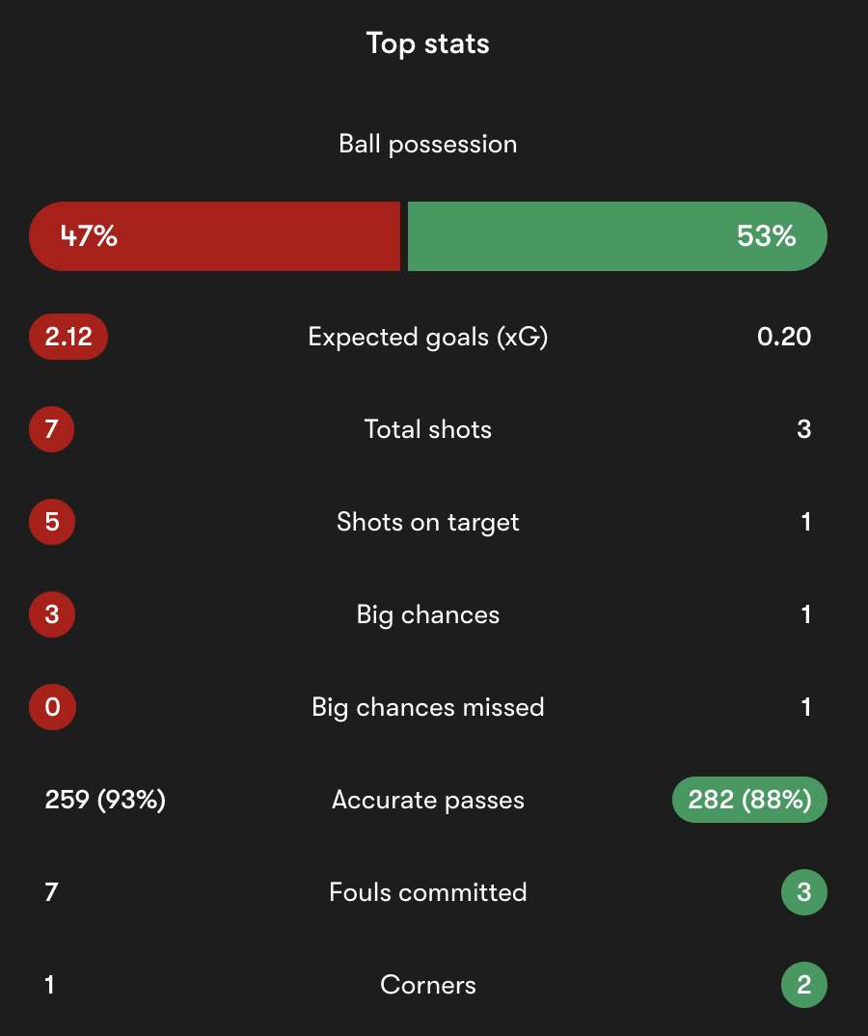Screen dimensions: 868x1036
Task: Click the "Top stats" heading
Action: tap(428, 43)
